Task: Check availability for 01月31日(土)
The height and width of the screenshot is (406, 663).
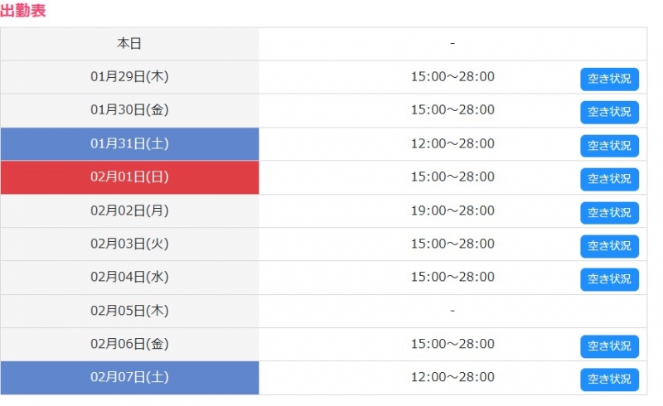Action: coord(609,146)
